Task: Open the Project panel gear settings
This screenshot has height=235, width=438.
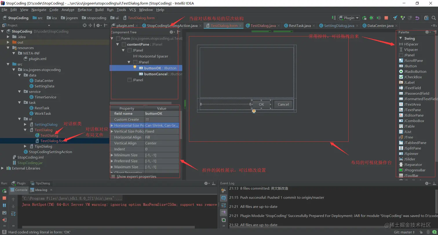Action: point(98,25)
